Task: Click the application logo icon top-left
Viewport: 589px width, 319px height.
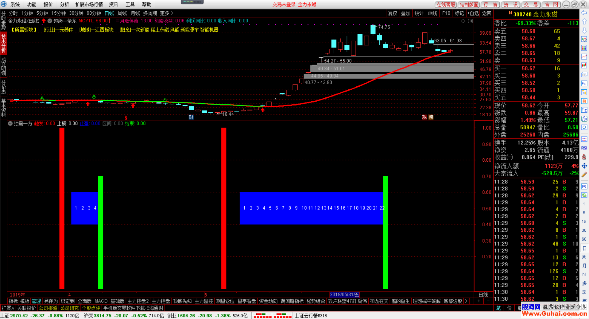Action: (4, 4)
